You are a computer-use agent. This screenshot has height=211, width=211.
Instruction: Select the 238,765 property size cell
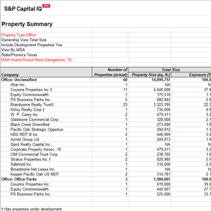150,154
